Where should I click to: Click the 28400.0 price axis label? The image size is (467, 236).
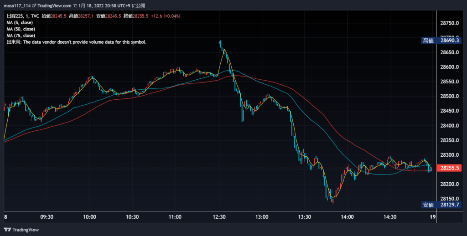pyautogui.click(x=449, y=126)
